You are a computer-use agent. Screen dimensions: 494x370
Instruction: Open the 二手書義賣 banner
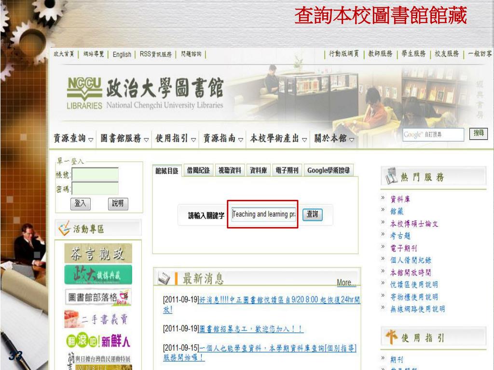[x=96, y=319]
